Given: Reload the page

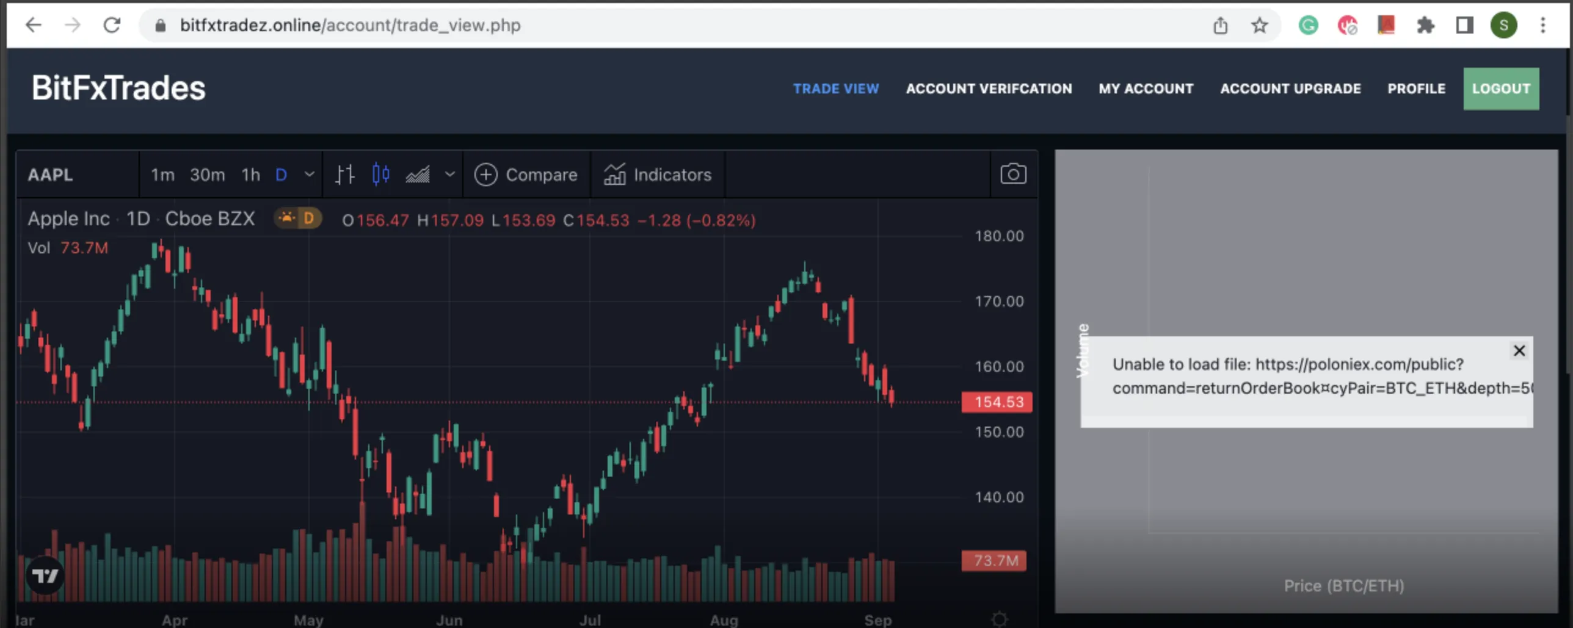Looking at the screenshot, I should (112, 25).
